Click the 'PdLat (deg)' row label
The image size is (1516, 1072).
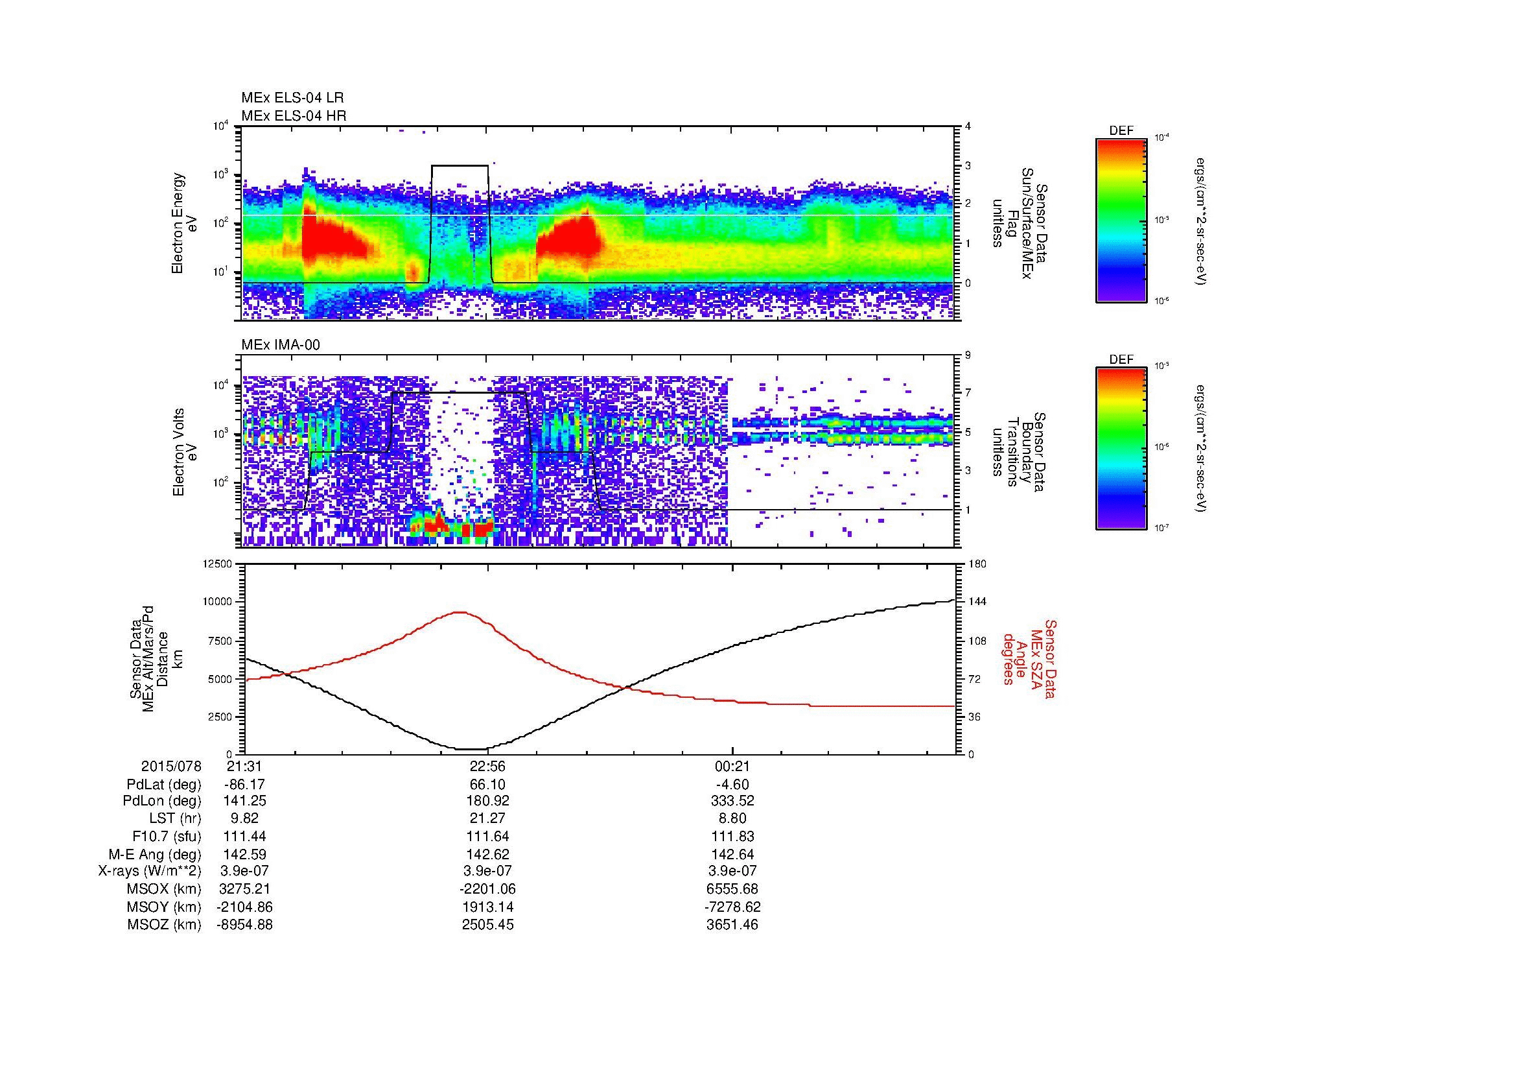164,785
